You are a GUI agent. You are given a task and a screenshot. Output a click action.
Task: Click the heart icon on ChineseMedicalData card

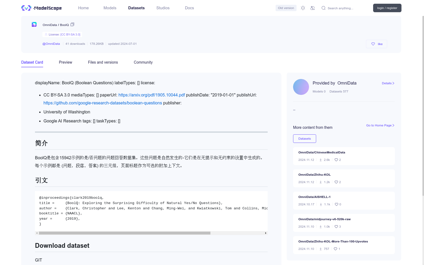[336, 160]
